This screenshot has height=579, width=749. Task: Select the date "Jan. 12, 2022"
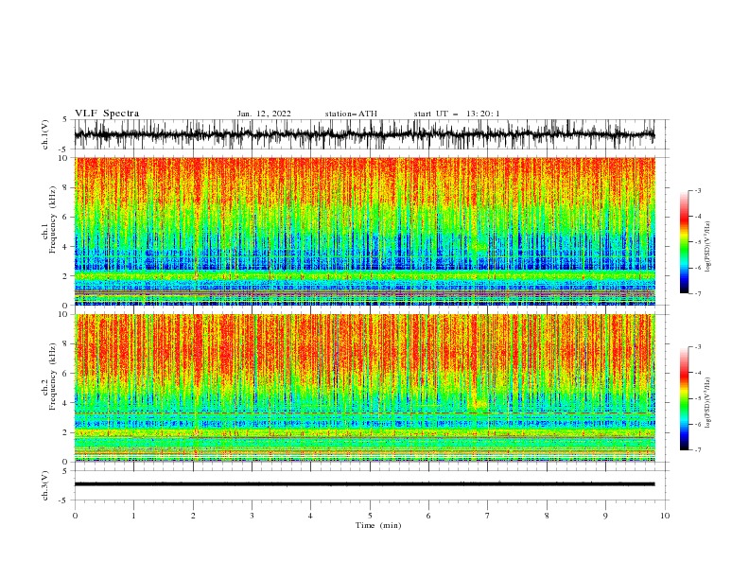[264, 114]
